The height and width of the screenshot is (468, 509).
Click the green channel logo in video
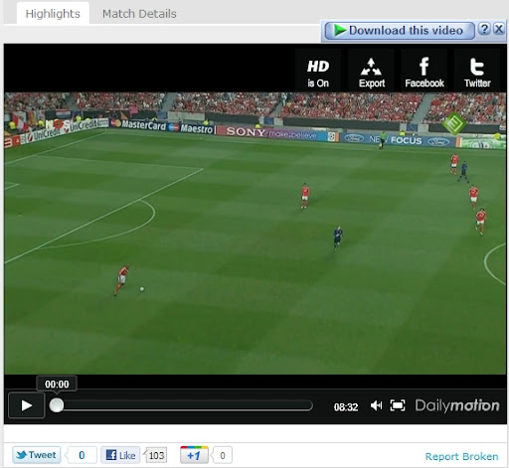454,123
